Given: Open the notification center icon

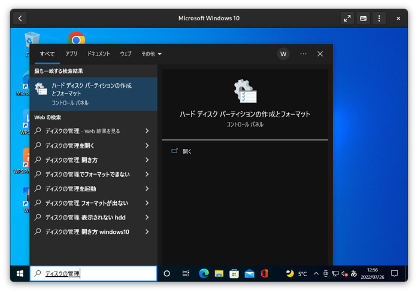Looking at the screenshot, I should coord(394,273).
